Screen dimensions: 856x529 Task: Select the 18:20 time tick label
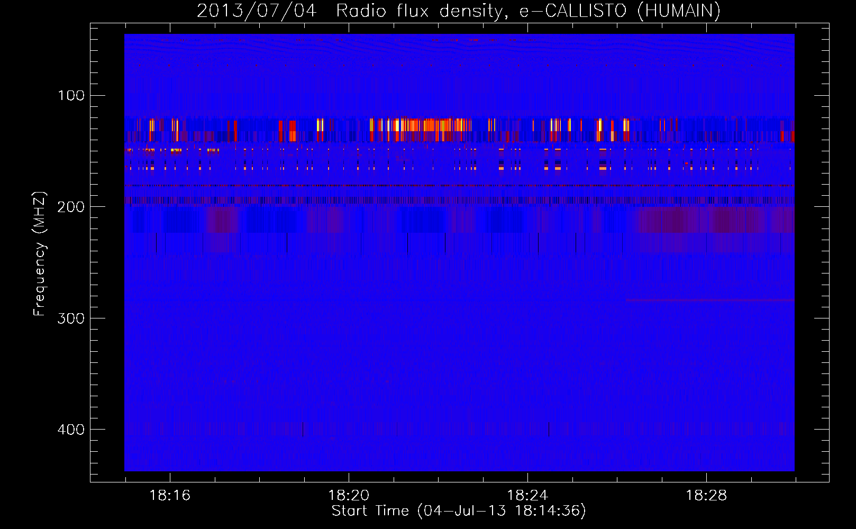click(349, 495)
